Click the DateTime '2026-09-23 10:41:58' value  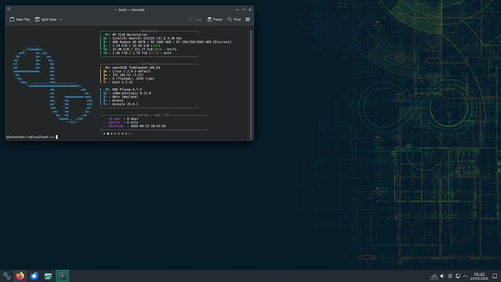tap(148, 126)
